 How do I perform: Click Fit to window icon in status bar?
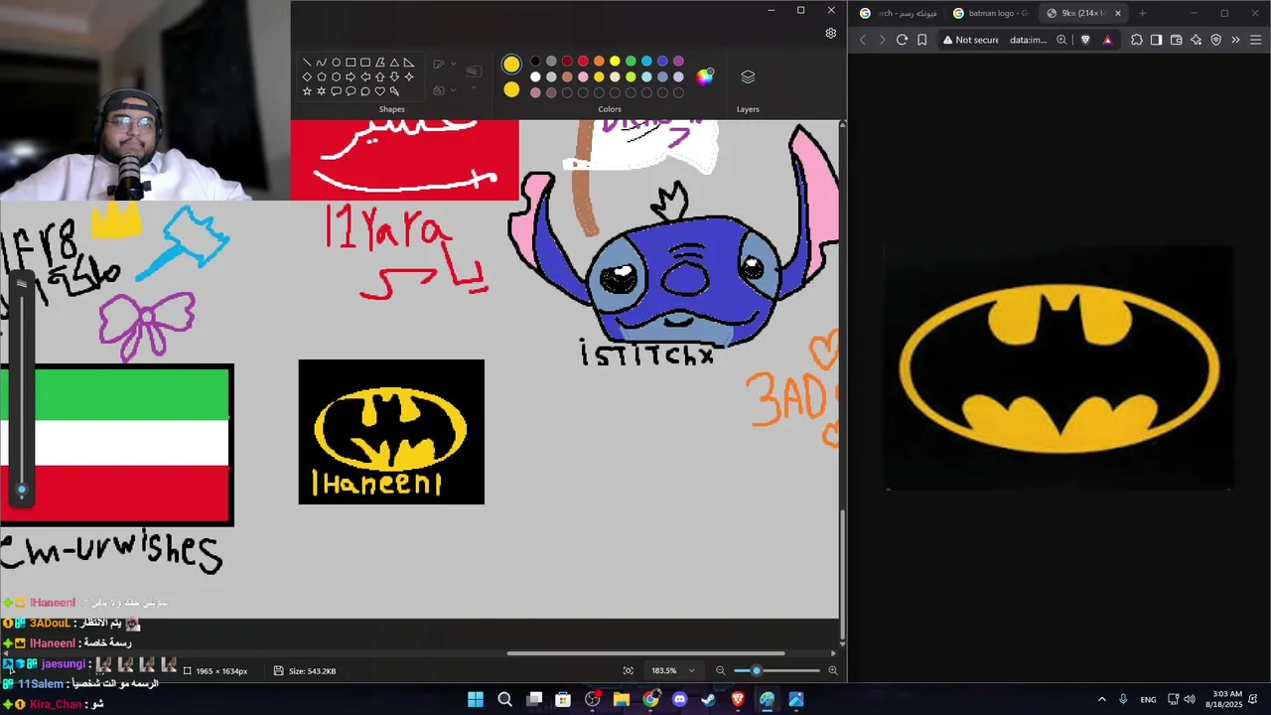tap(628, 670)
